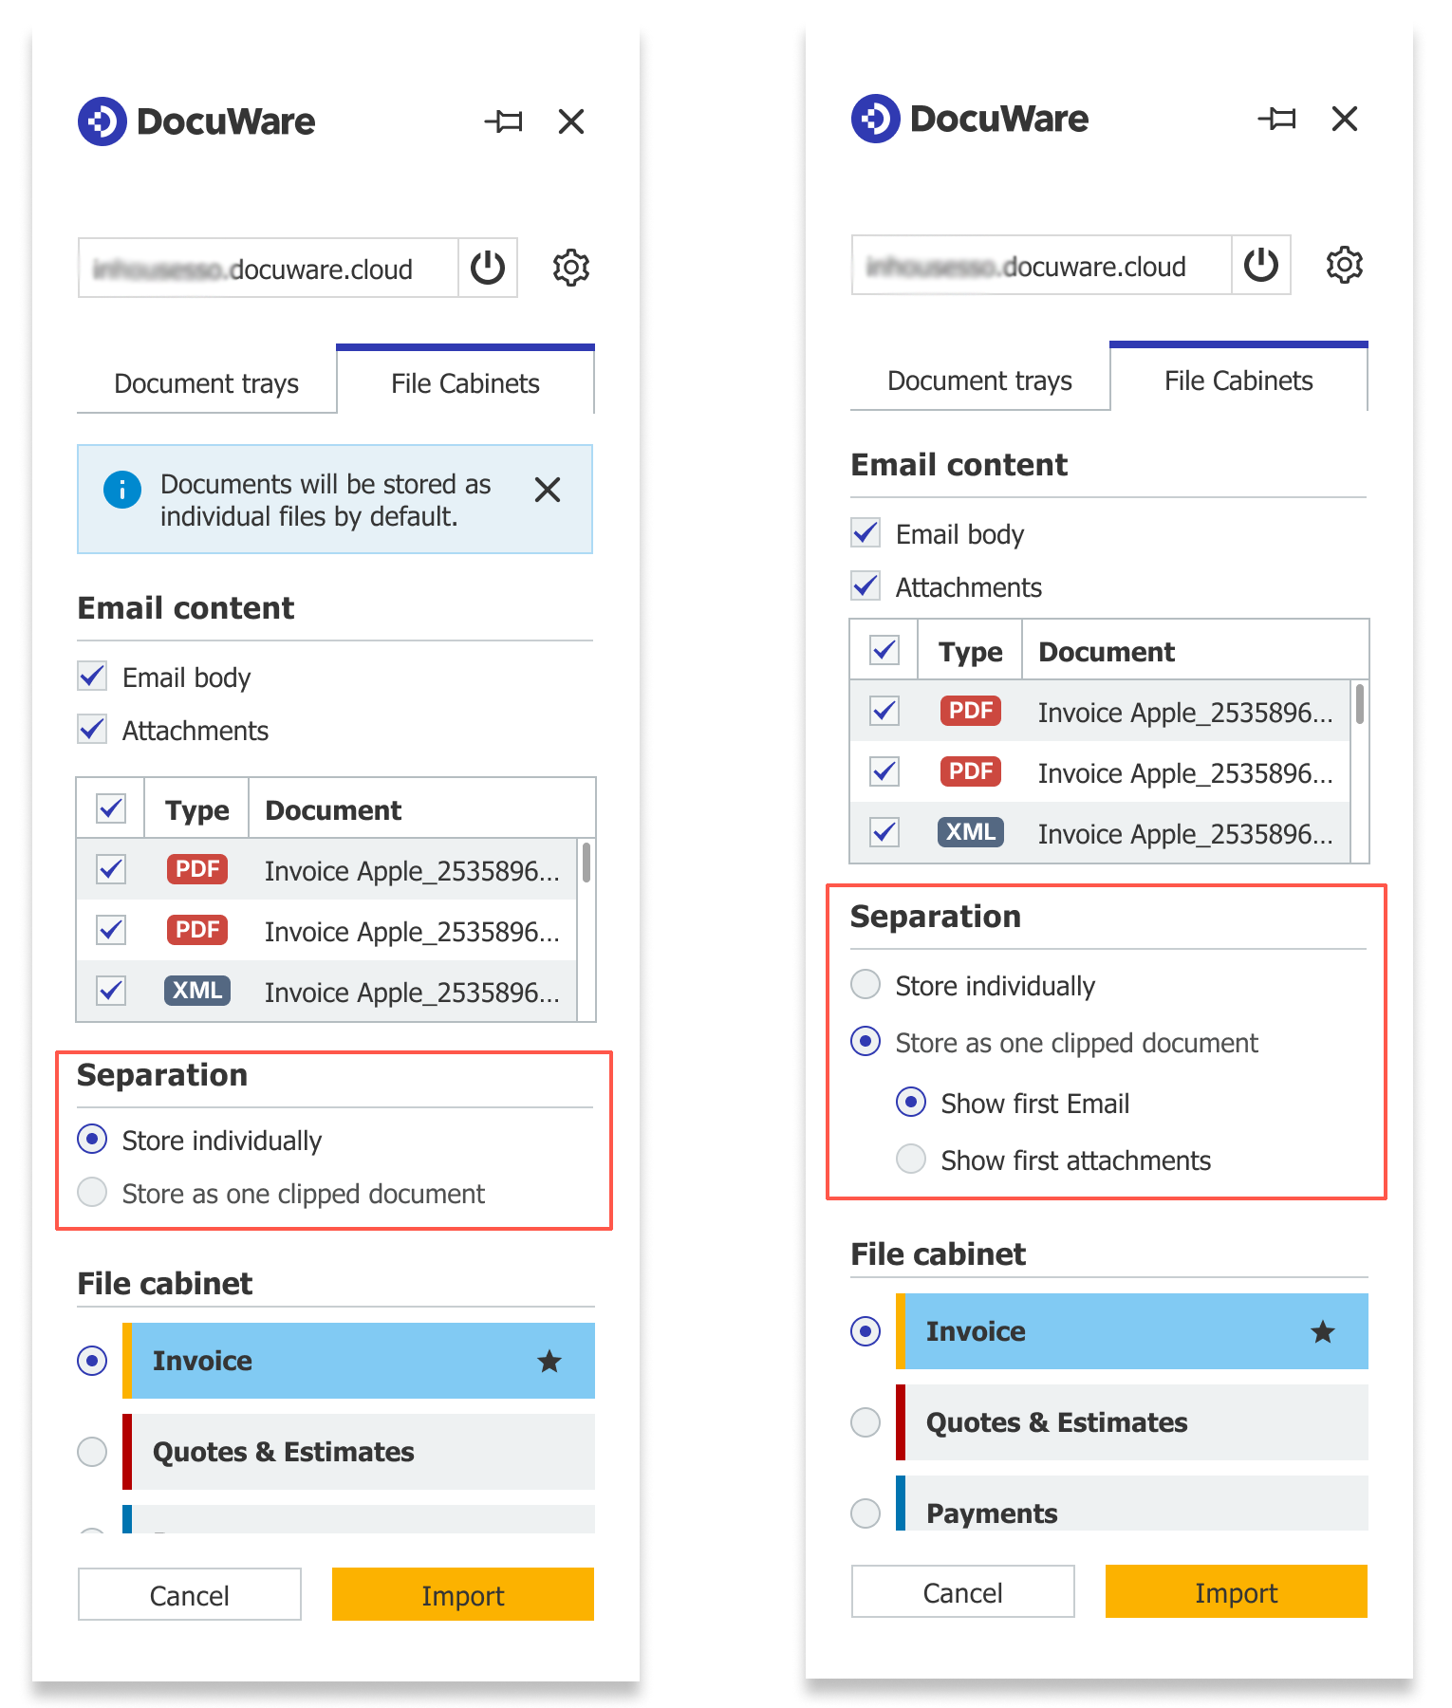
Task: Select the Payments file cabinet radio button
Action: 866,1512
